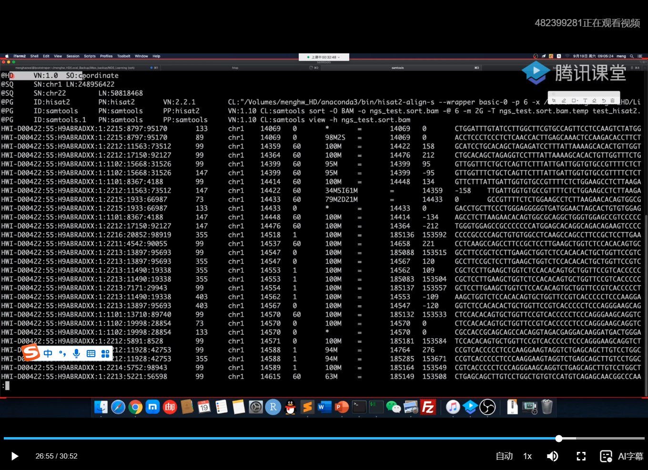The width and height of the screenshot is (648, 470).
Task: Open the Sogou toolbox grid
Action: click(x=105, y=353)
